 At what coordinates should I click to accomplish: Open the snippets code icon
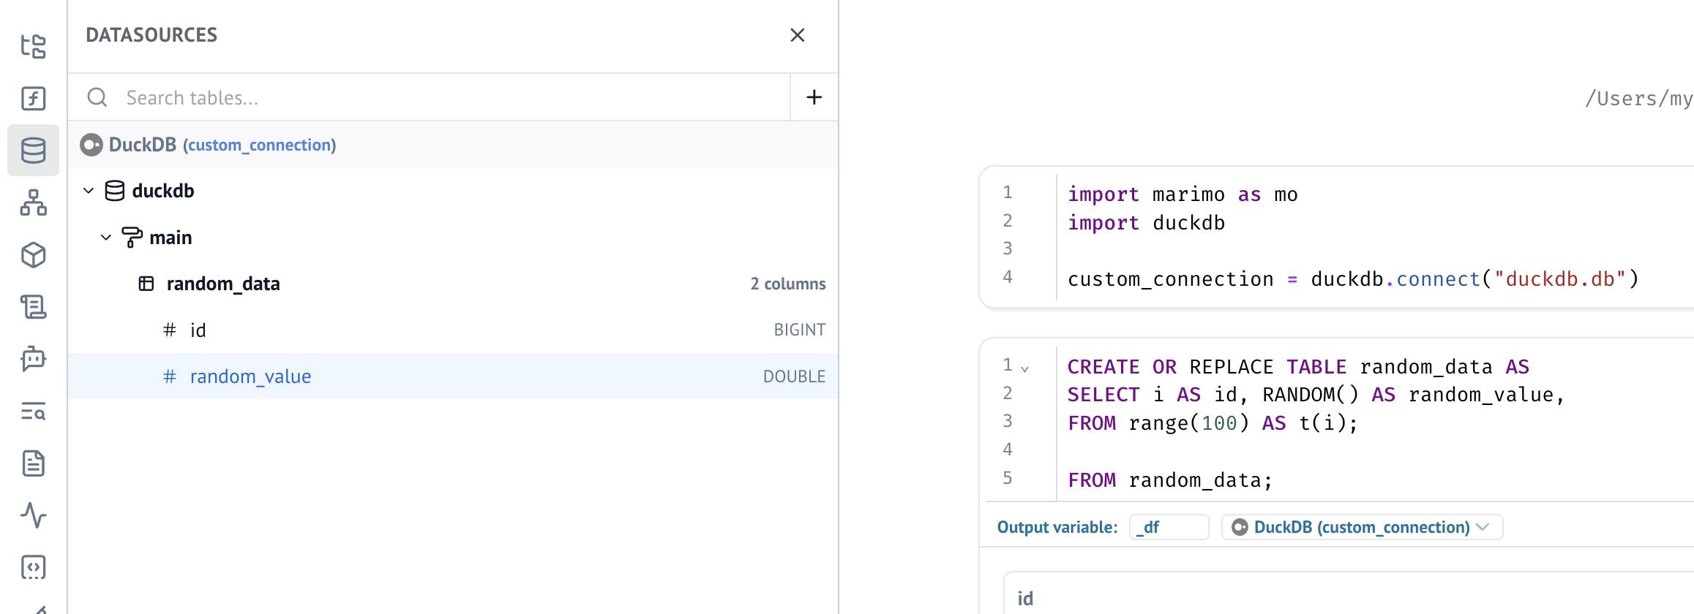[33, 567]
